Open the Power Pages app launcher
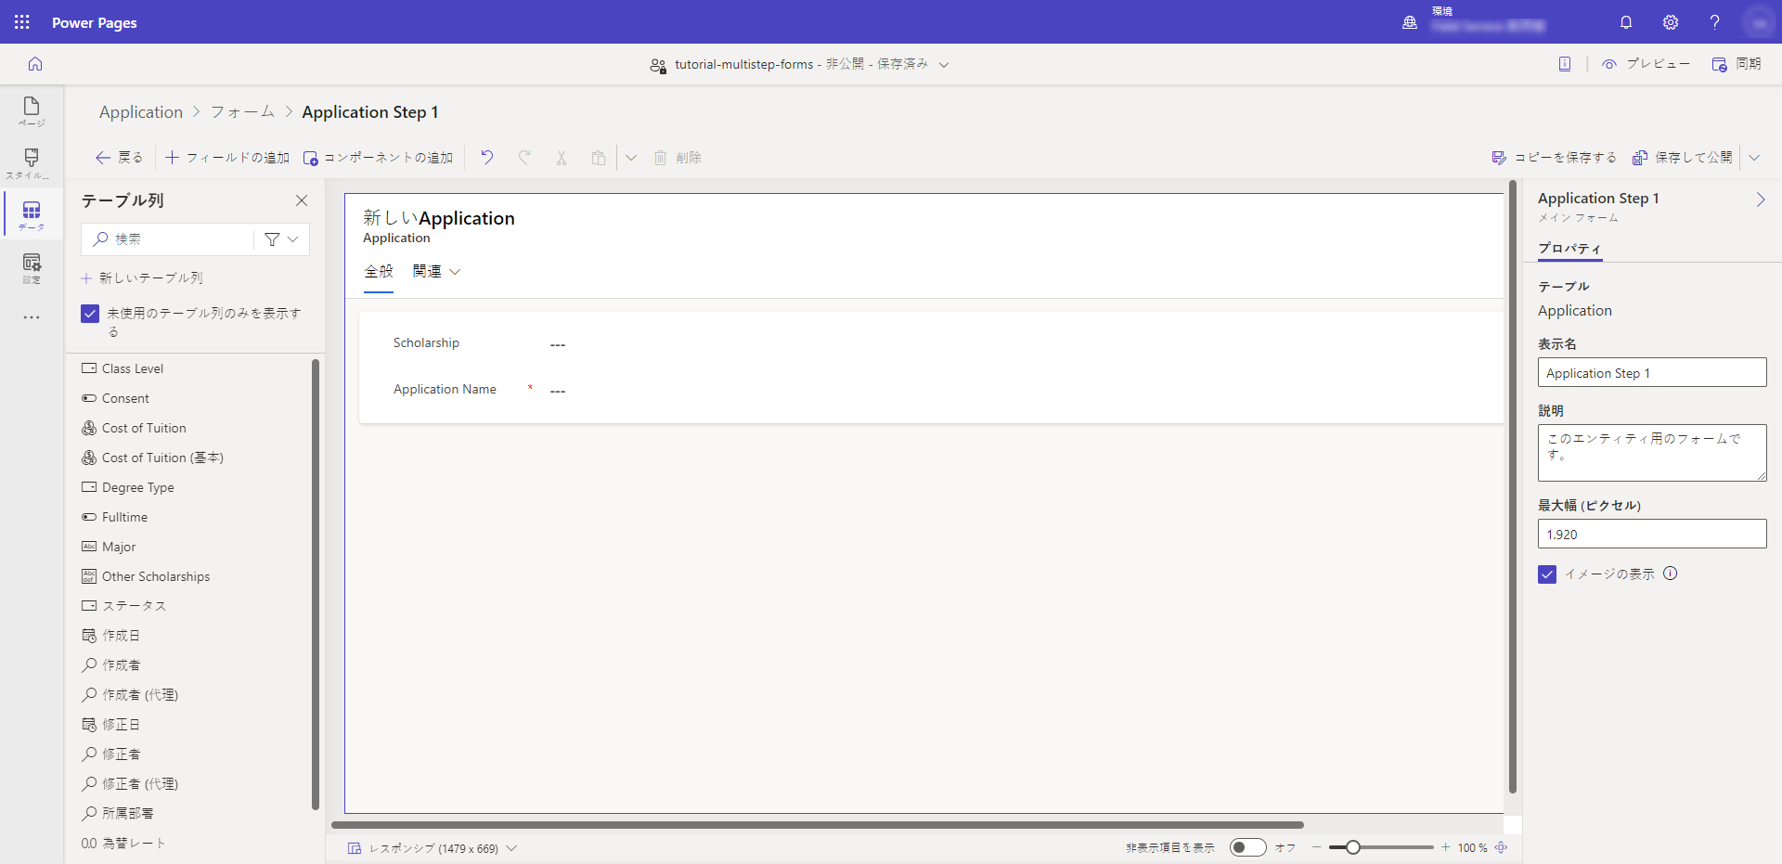 [x=22, y=22]
